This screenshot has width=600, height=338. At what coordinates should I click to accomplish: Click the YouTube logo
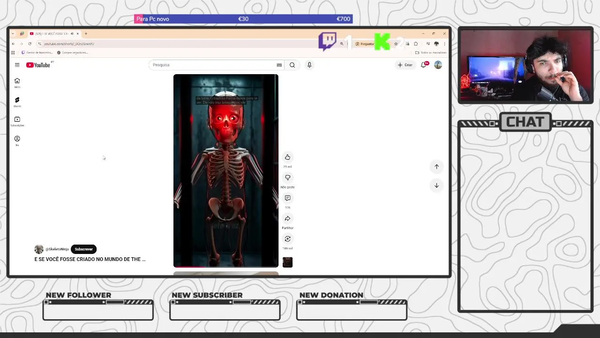pos(38,65)
